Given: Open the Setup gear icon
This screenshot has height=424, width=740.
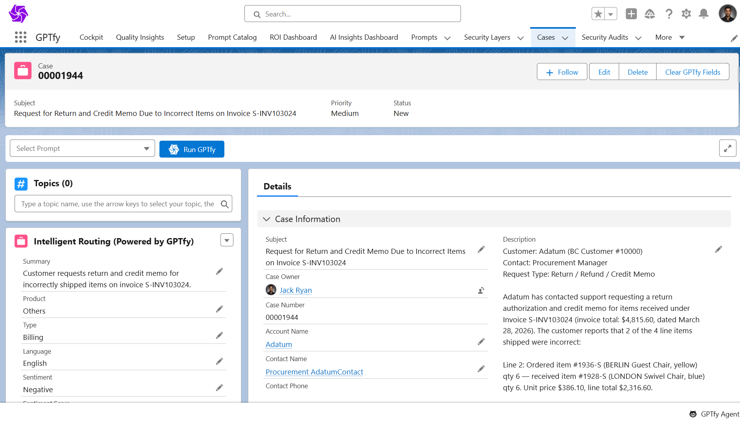Looking at the screenshot, I should (686, 14).
